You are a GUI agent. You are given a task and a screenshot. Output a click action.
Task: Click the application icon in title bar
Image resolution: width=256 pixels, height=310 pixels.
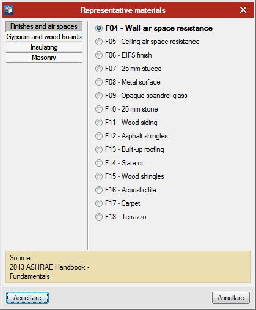pyautogui.click(x=9, y=10)
